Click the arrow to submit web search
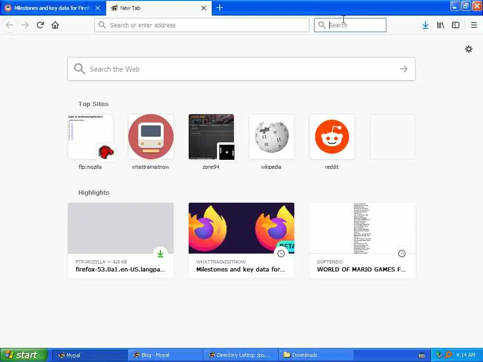 click(x=404, y=69)
